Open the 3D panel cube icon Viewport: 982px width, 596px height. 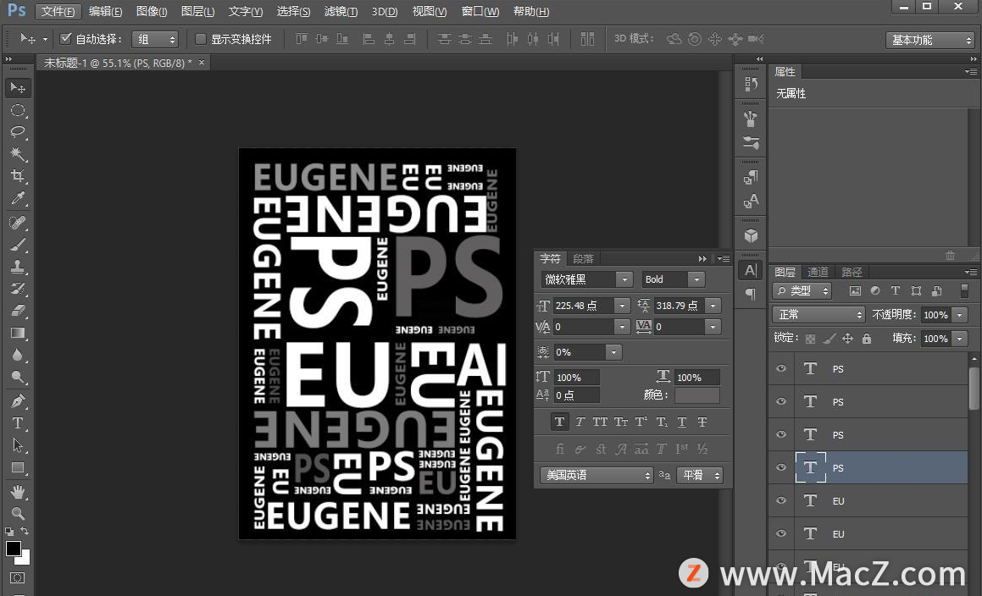coord(751,236)
